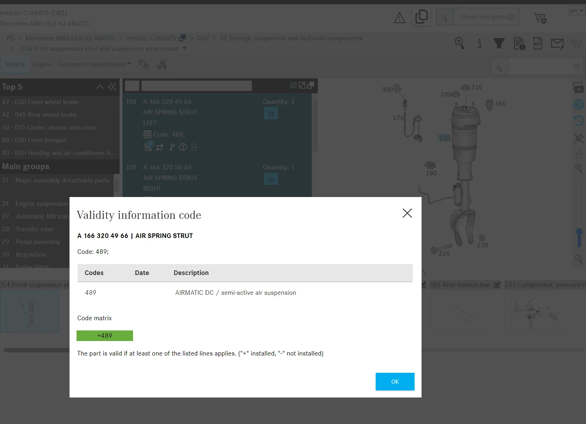Zoom out the diagram with minus magnifier

coord(579,259)
